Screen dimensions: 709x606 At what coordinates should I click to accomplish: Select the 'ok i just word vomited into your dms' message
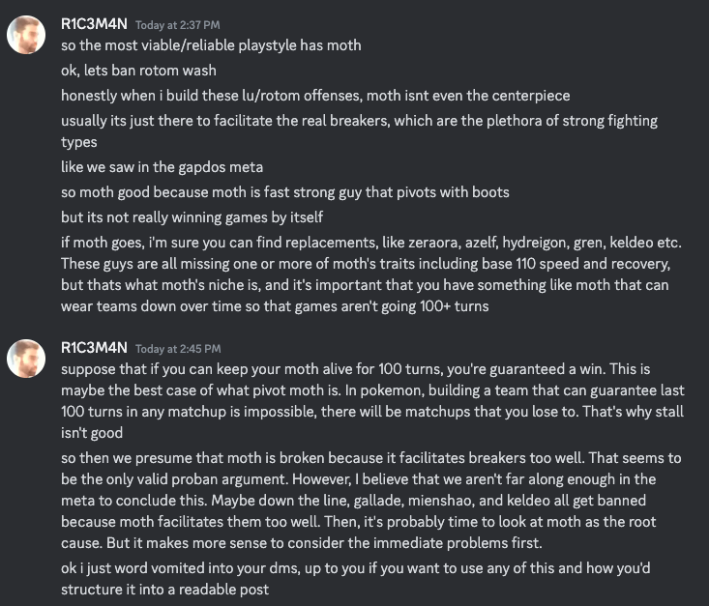[356, 578]
